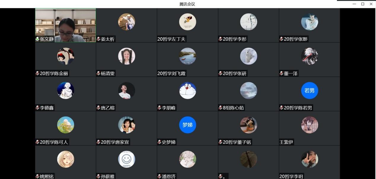Image resolution: width=376 pixels, height=179 pixels.
Task: Select the 20哲学左丁夫 name label
Action: pos(172,39)
